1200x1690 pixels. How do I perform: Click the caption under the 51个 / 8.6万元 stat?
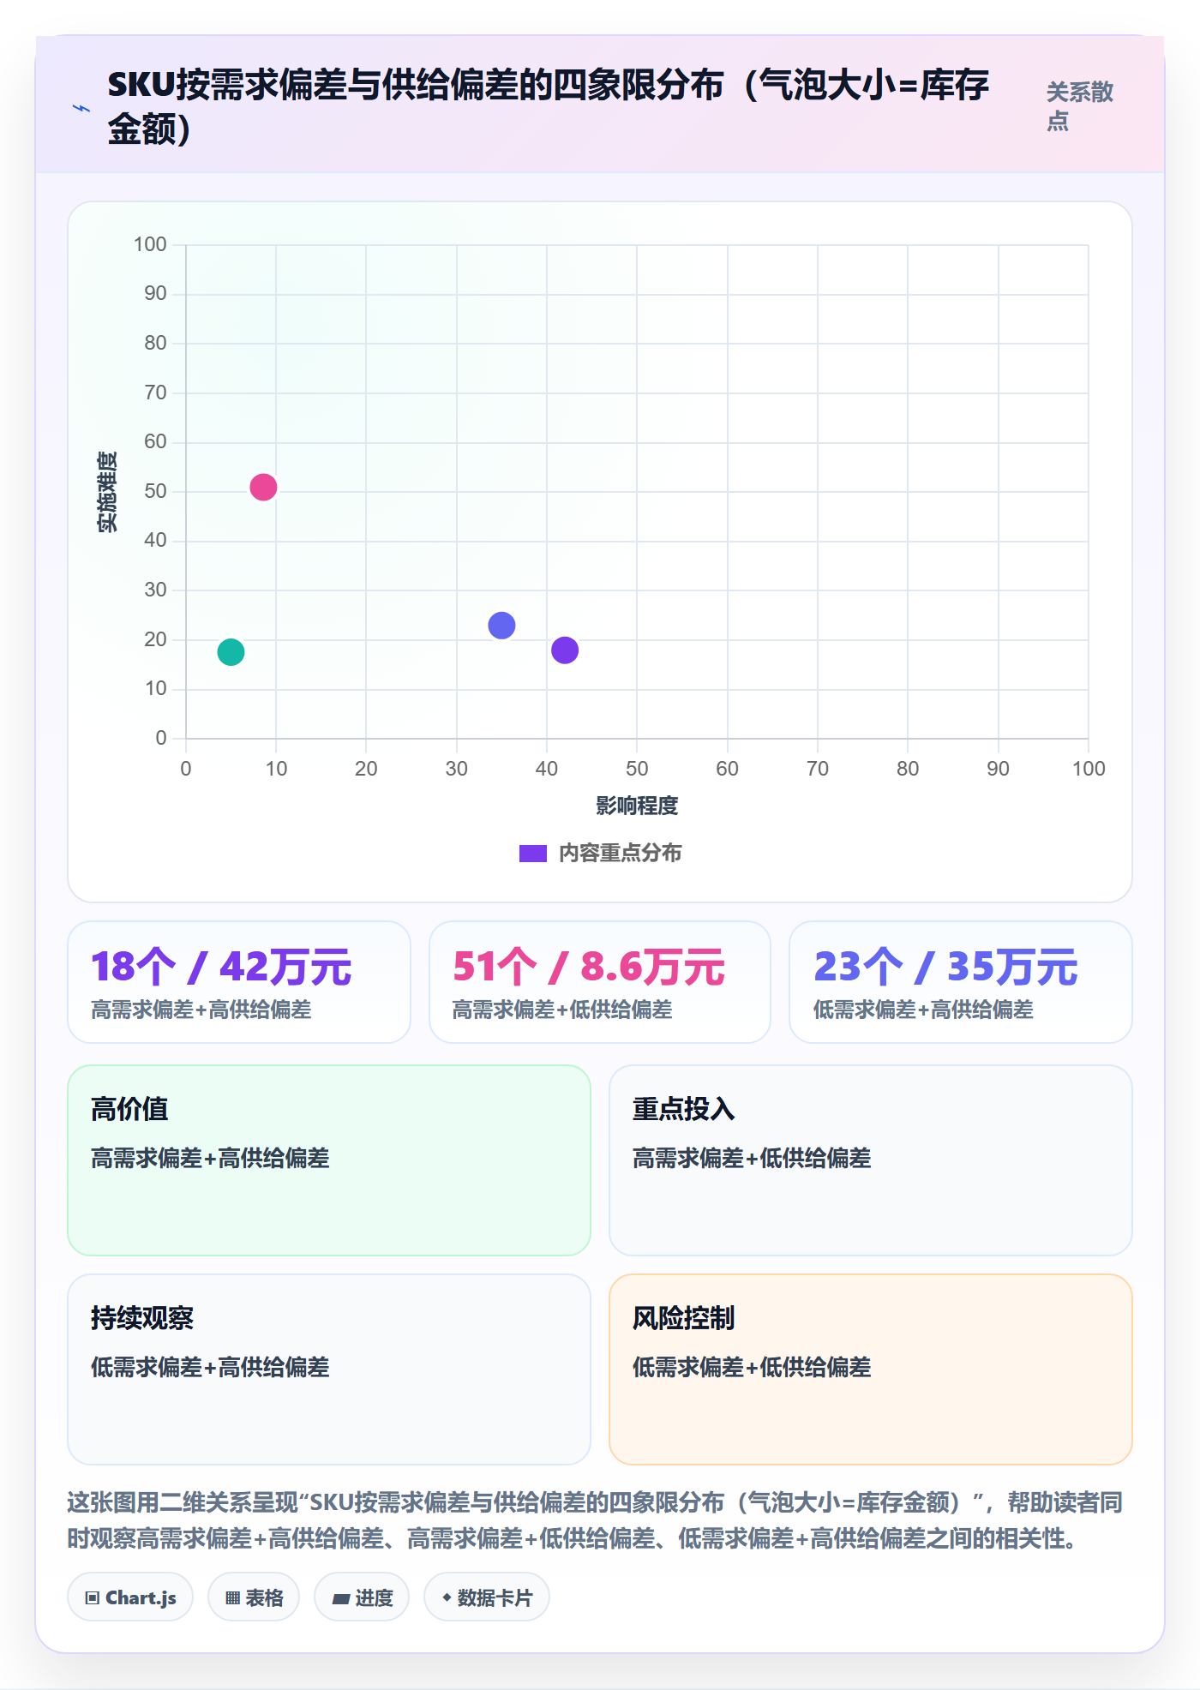click(x=562, y=1010)
